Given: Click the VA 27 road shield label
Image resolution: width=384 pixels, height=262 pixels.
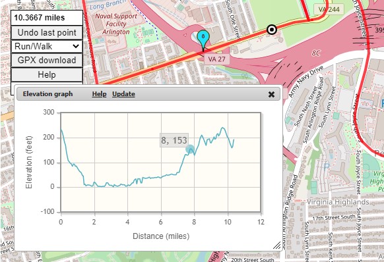Looking at the screenshot, I should point(216,59).
